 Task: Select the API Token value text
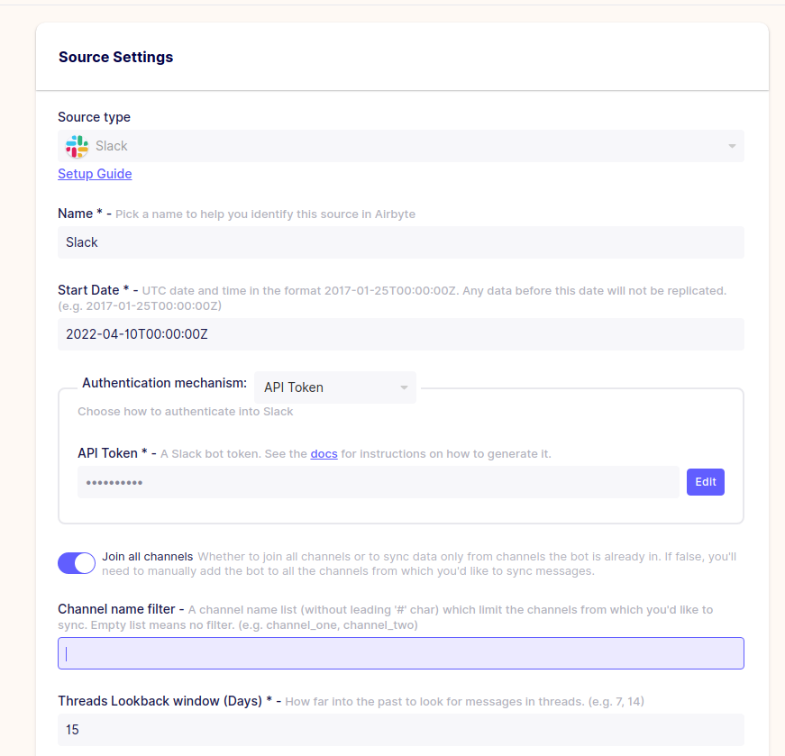pyautogui.click(x=293, y=387)
